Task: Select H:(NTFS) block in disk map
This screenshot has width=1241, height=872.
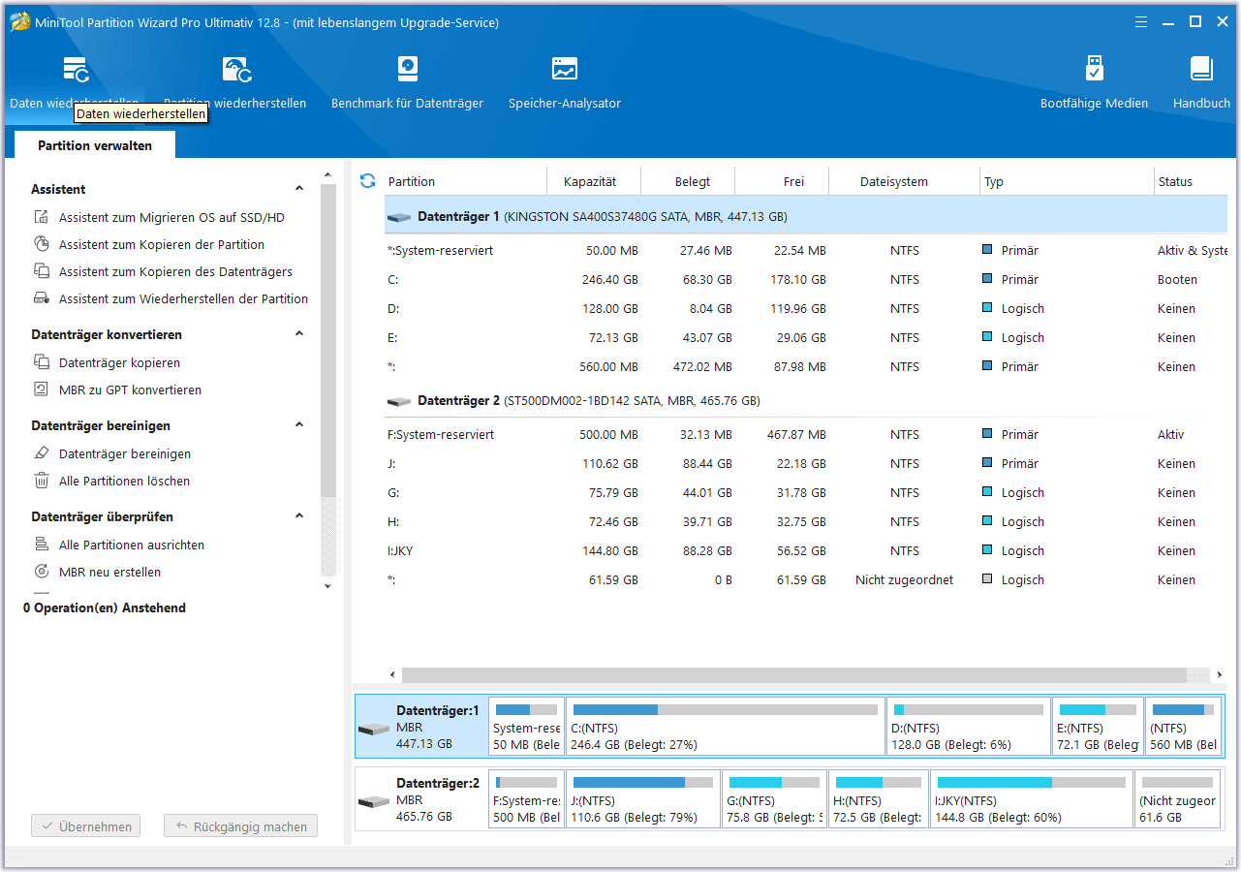Action: click(x=878, y=800)
